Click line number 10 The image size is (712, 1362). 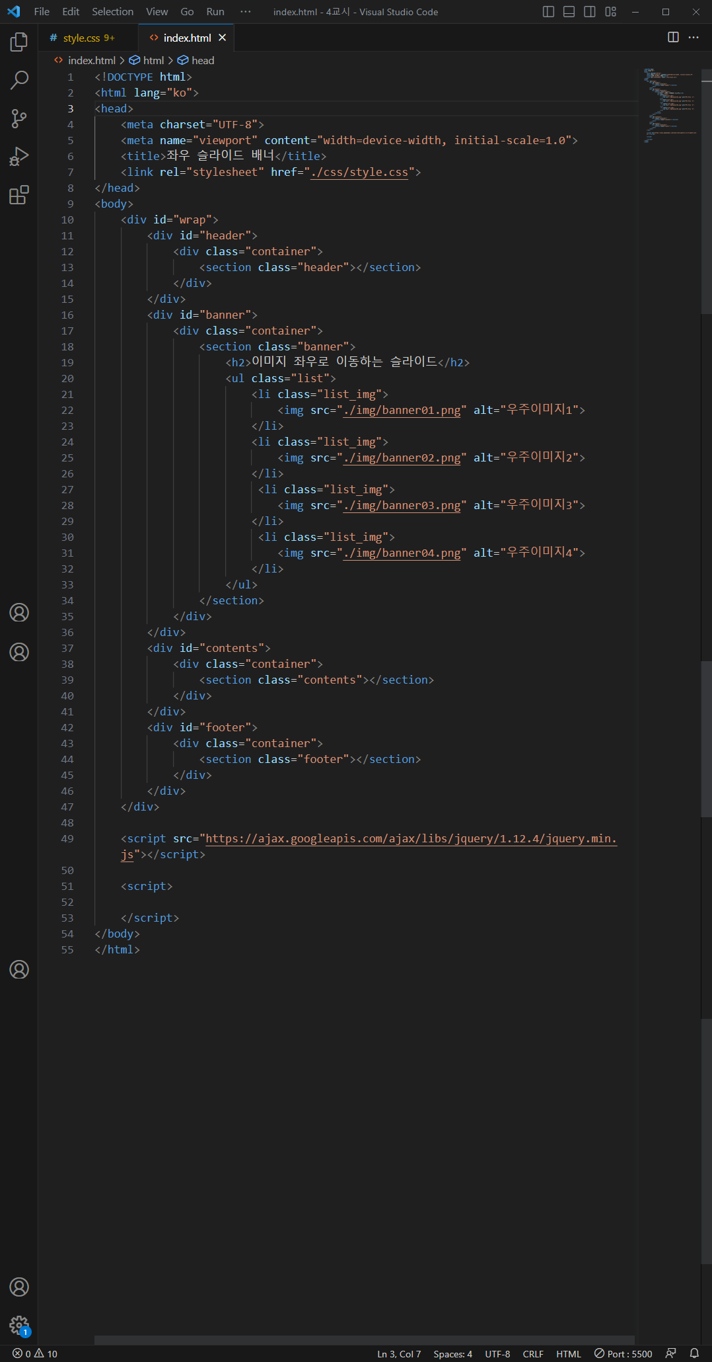[x=67, y=220]
